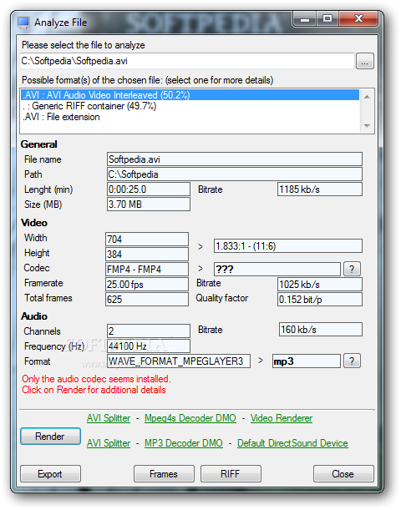Image resolution: width=401 pixels, height=510 pixels.
Task: Click the aspect ratio field 1.833:1 - (11:6)
Action: 288,246
